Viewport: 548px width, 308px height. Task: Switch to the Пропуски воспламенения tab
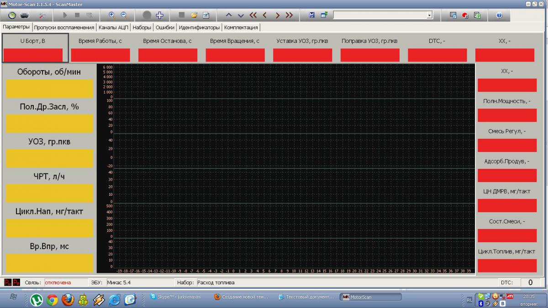coord(64,27)
